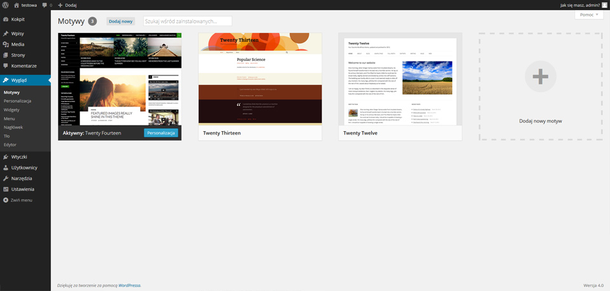Select the Twenty Twelve theme screenshot
The image size is (610, 291).
pyautogui.click(x=400, y=79)
